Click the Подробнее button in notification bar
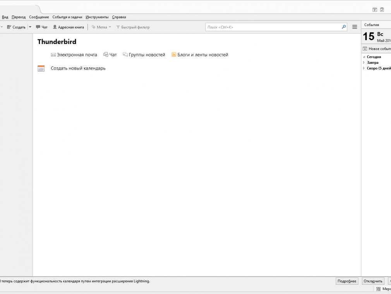 347,281
